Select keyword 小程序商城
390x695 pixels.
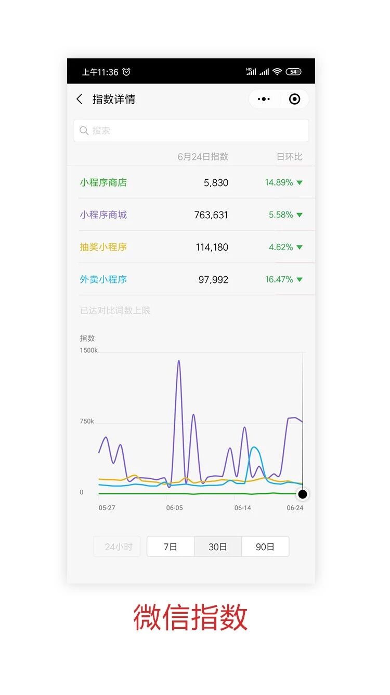tap(103, 215)
